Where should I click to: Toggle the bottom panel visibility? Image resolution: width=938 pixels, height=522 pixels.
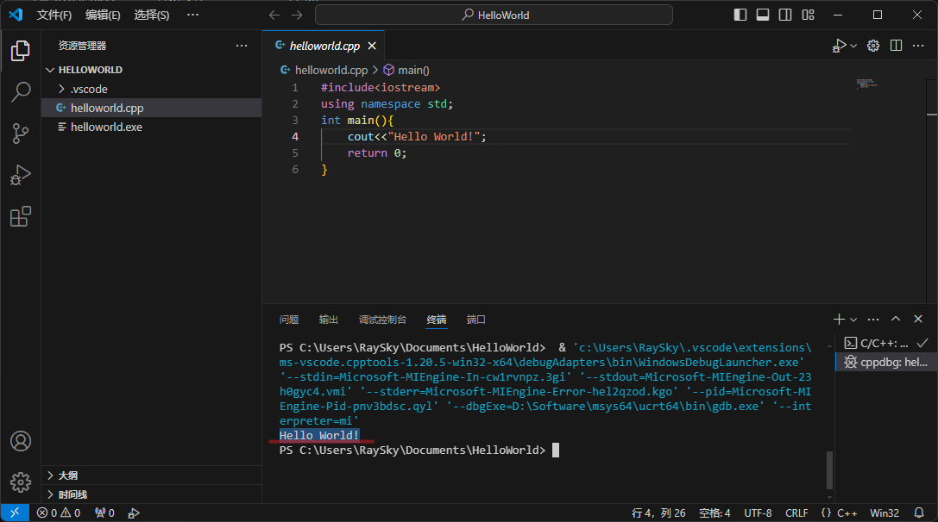763,15
